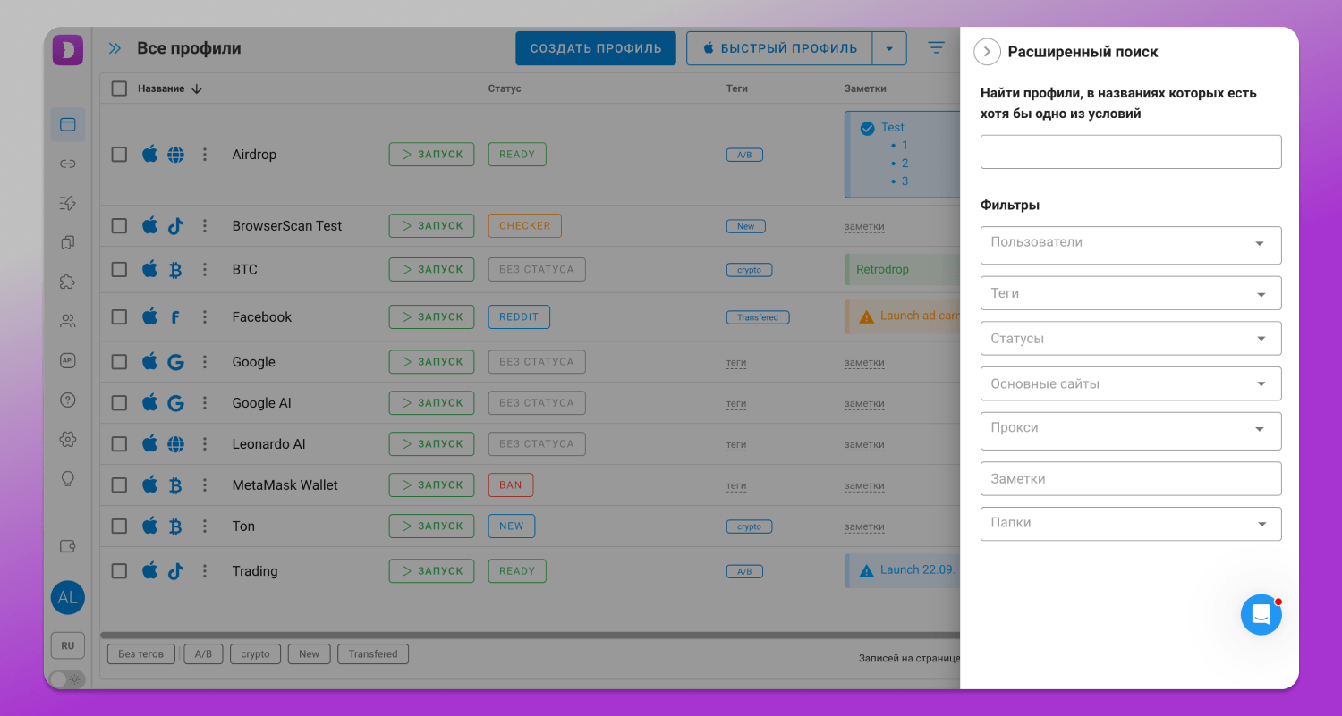Open the proxies link icon in sidebar
Screen dimensions: 1342x716
tap(68, 164)
